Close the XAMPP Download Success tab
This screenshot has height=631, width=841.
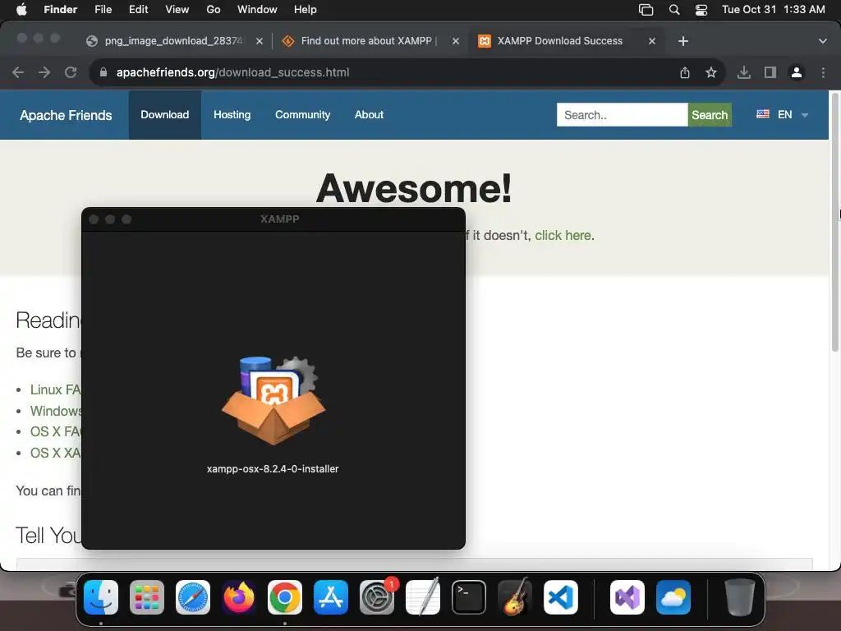(x=651, y=41)
